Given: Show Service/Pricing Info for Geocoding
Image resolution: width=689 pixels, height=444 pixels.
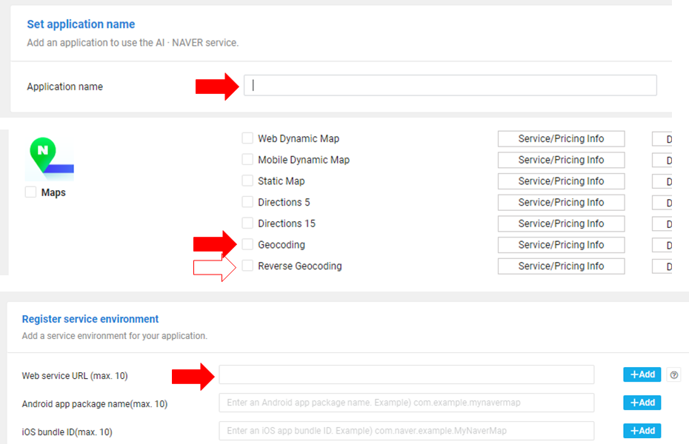Looking at the screenshot, I should (x=561, y=245).
